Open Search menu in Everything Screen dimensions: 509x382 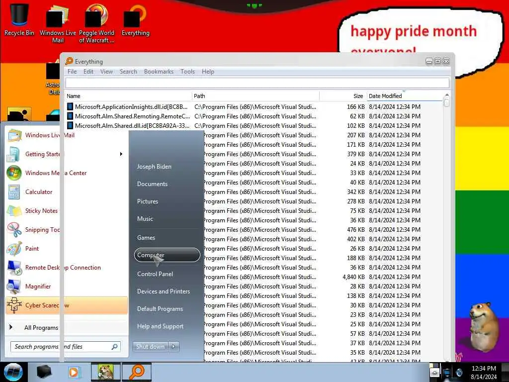click(128, 72)
